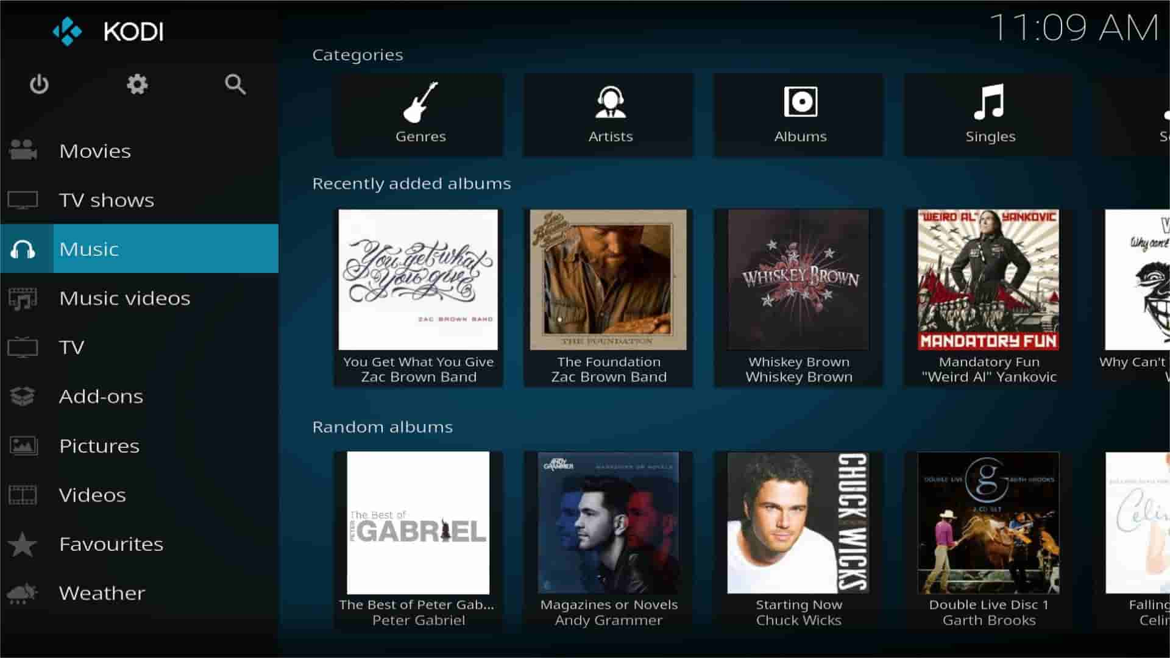Click the Kodi power button icon
The width and height of the screenshot is (1170, 658).
point(40,84)
